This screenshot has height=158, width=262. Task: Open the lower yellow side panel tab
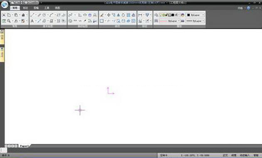tap(2, 55)
